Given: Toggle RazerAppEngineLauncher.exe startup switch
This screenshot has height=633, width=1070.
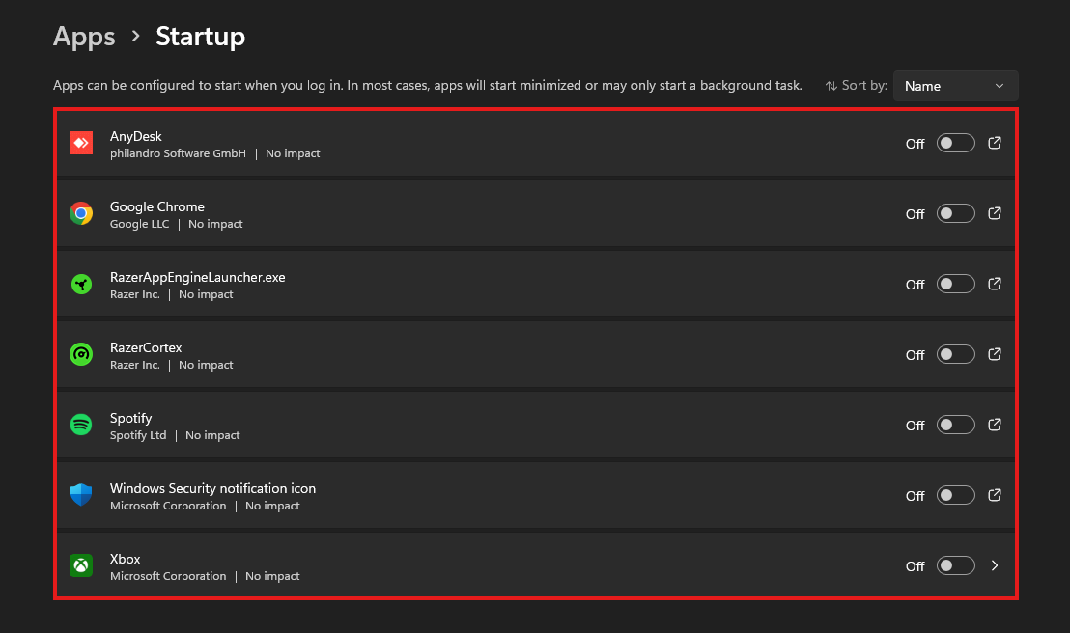Looking at the screenshot, I should click(955, 284).
